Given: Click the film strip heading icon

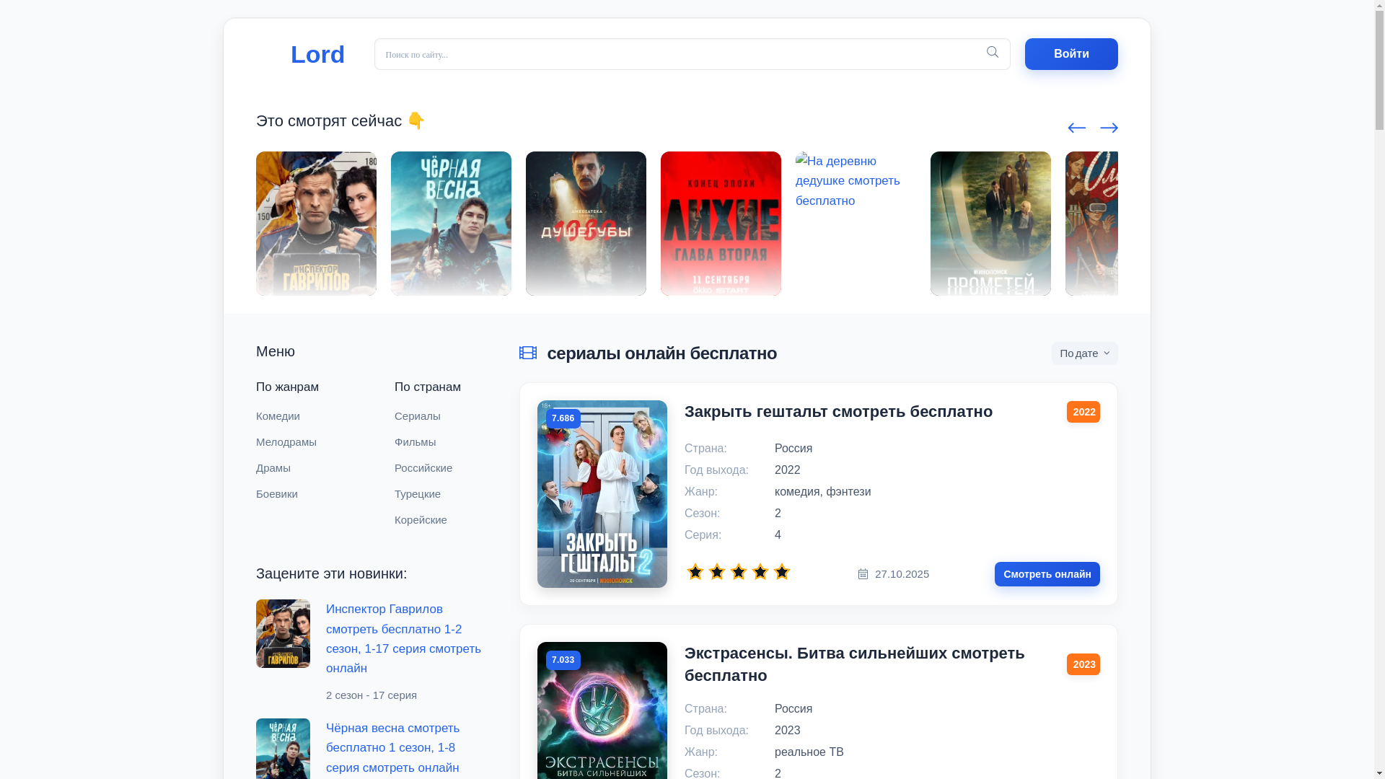Looking at the screenshot, I should pos(528,353).
